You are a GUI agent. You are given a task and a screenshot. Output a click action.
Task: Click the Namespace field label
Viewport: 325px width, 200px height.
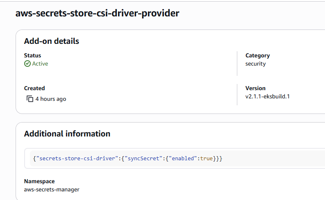(39, 181)
